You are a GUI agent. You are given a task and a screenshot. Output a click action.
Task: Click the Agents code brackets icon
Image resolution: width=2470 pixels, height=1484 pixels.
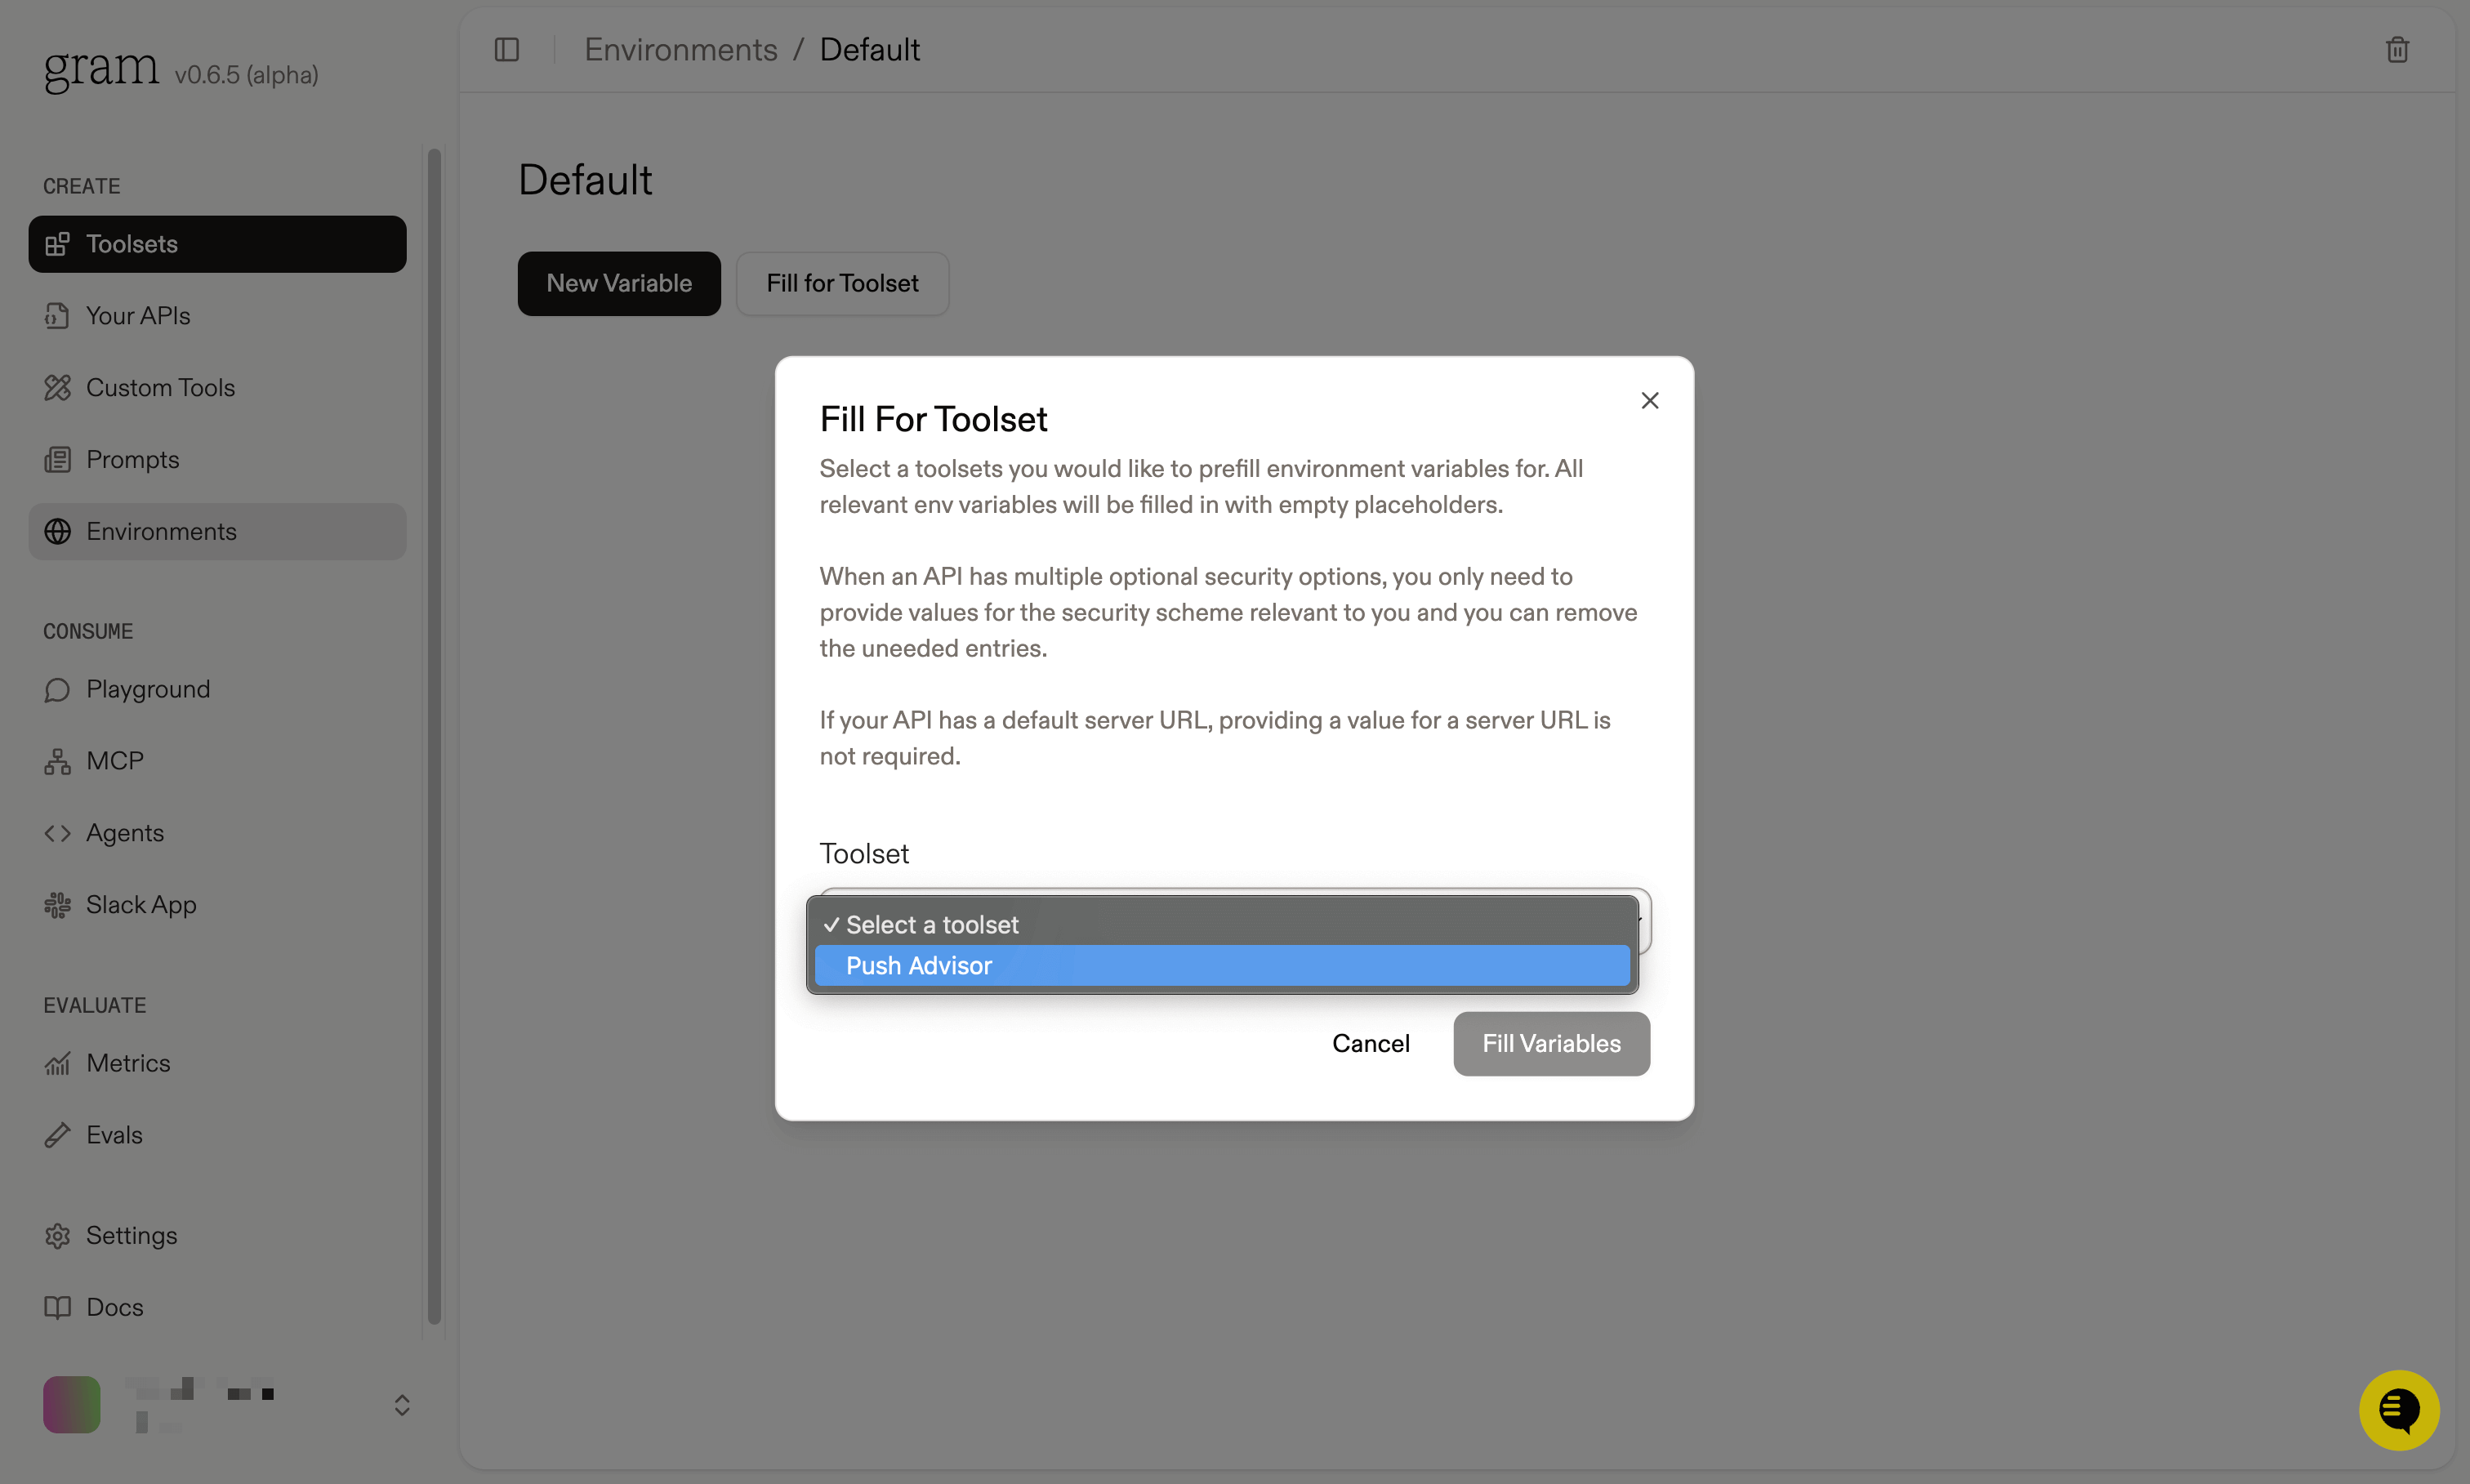click(x=57, y=833)
